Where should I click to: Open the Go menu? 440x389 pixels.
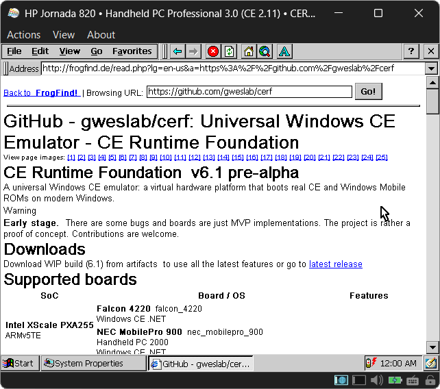coord(96,51)
